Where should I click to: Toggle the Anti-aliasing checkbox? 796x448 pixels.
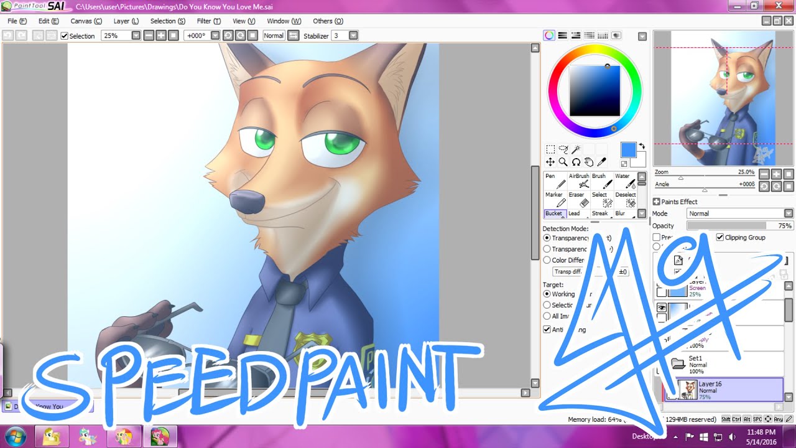tap(547, 329)
